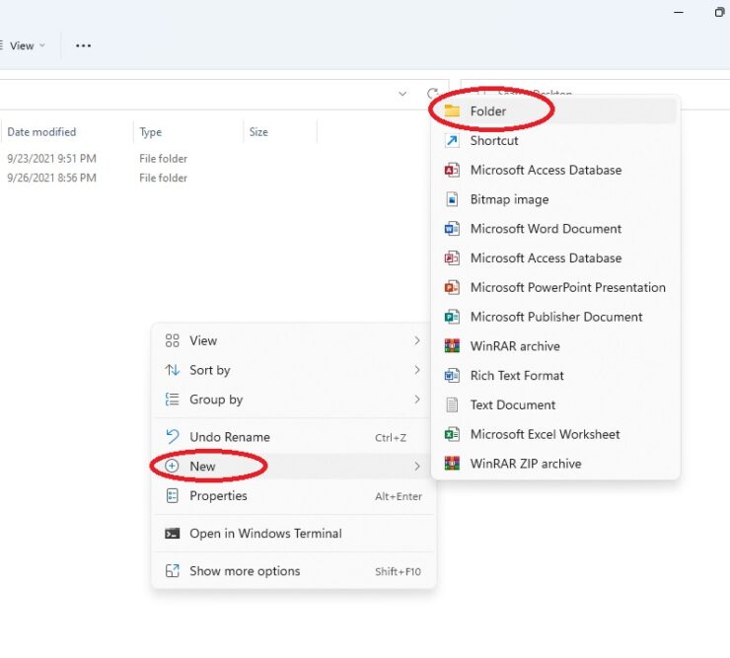Screen dimensions: 730x658
Task: Click the list icon beside Group by
Action: click(172, 400)
